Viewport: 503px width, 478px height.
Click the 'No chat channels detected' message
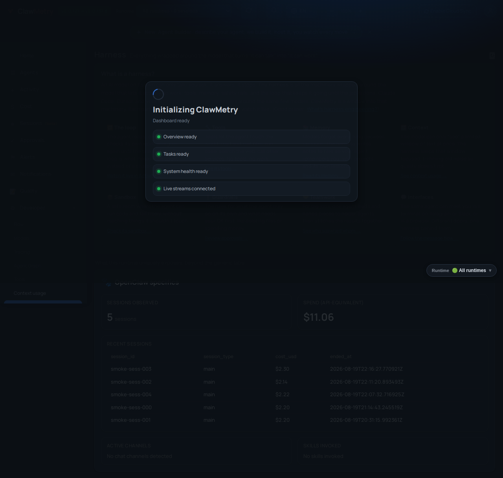(140, 456)
